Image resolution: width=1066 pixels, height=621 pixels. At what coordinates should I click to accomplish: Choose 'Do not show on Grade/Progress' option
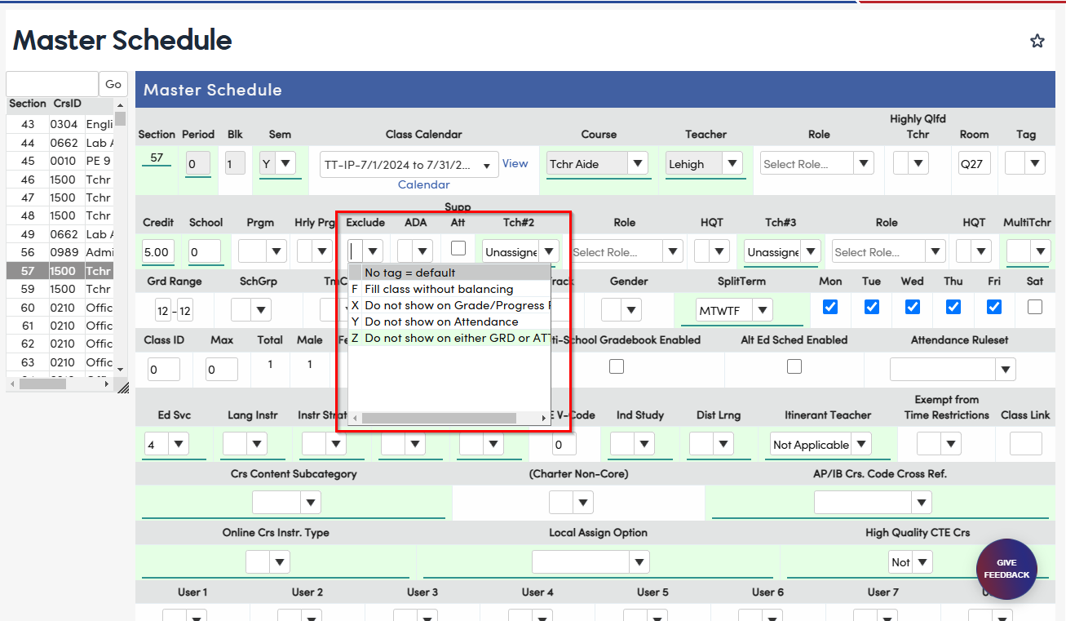click(449, 305)
